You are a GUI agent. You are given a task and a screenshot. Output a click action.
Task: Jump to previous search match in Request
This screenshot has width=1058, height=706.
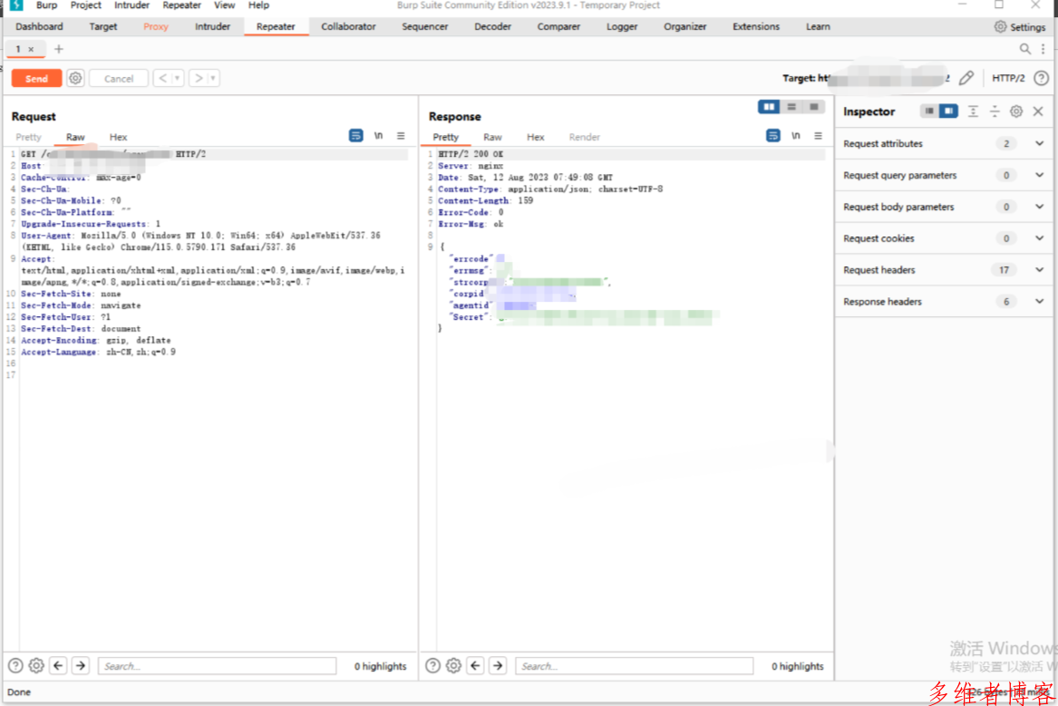pyautogui.click(x=59, y=666)
